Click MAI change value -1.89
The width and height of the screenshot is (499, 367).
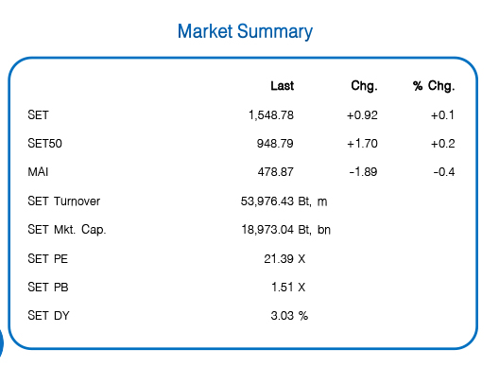coord(363,172)
